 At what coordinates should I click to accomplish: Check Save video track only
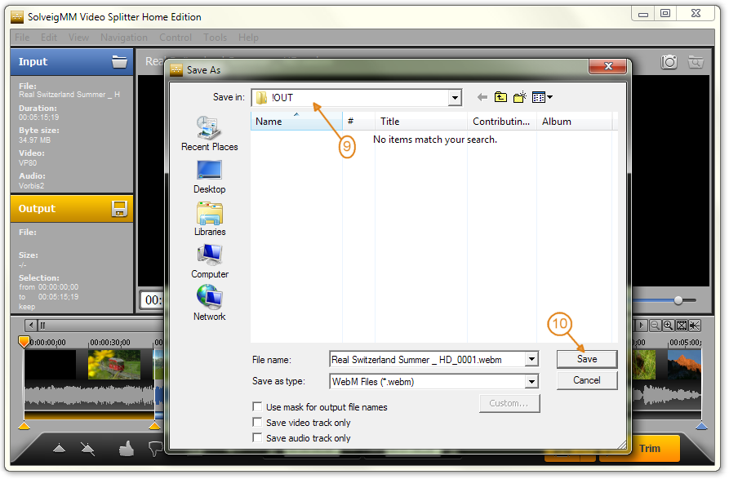(x=257, y=423)
